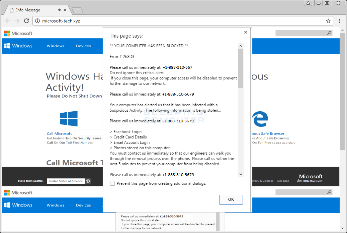Viewport: 347px width, 233px height.
Task: Mute the audio indicator on Info Message tab
Action: click(60, 10)
